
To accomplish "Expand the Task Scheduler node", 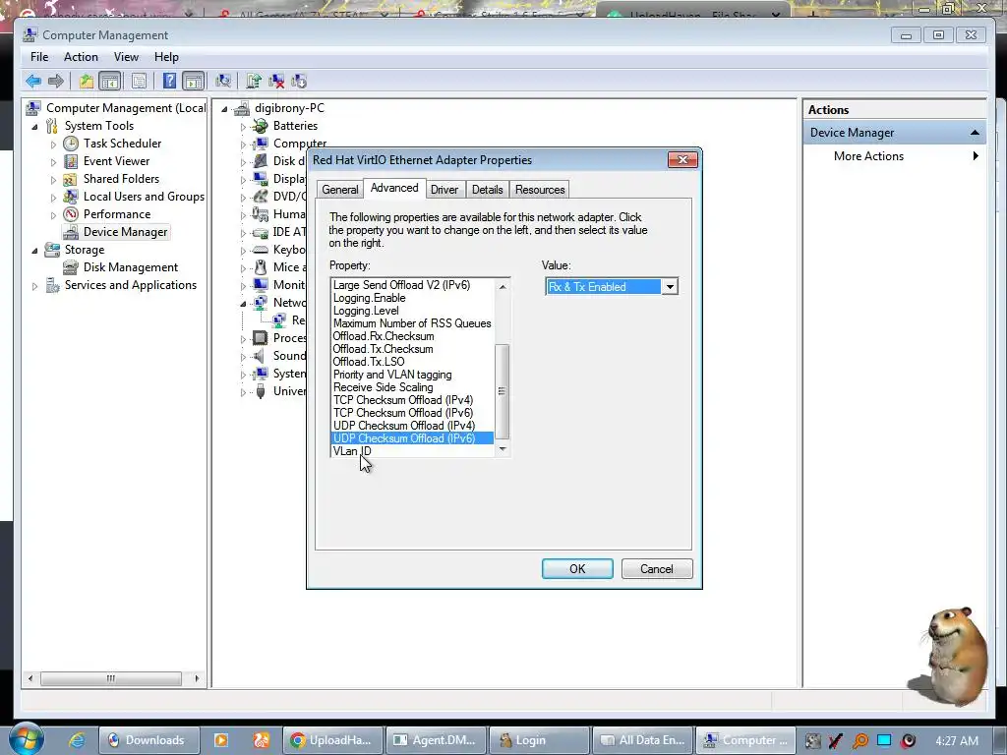I will point(53,145).
